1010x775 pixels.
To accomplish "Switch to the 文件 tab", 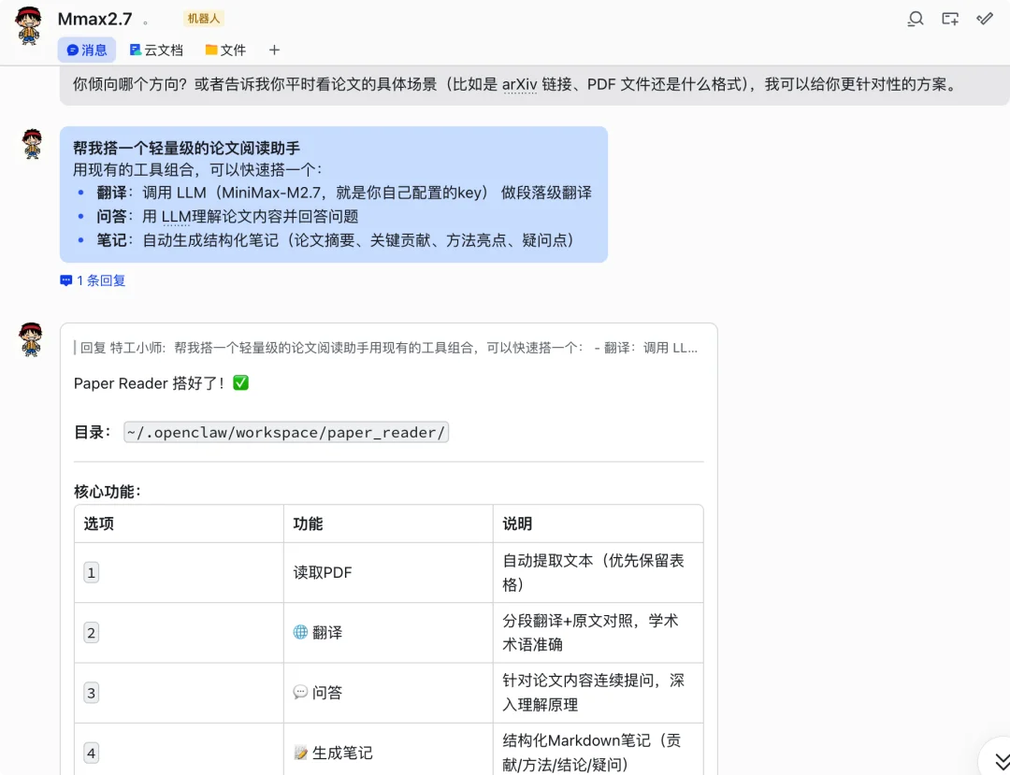I will 224,50.
